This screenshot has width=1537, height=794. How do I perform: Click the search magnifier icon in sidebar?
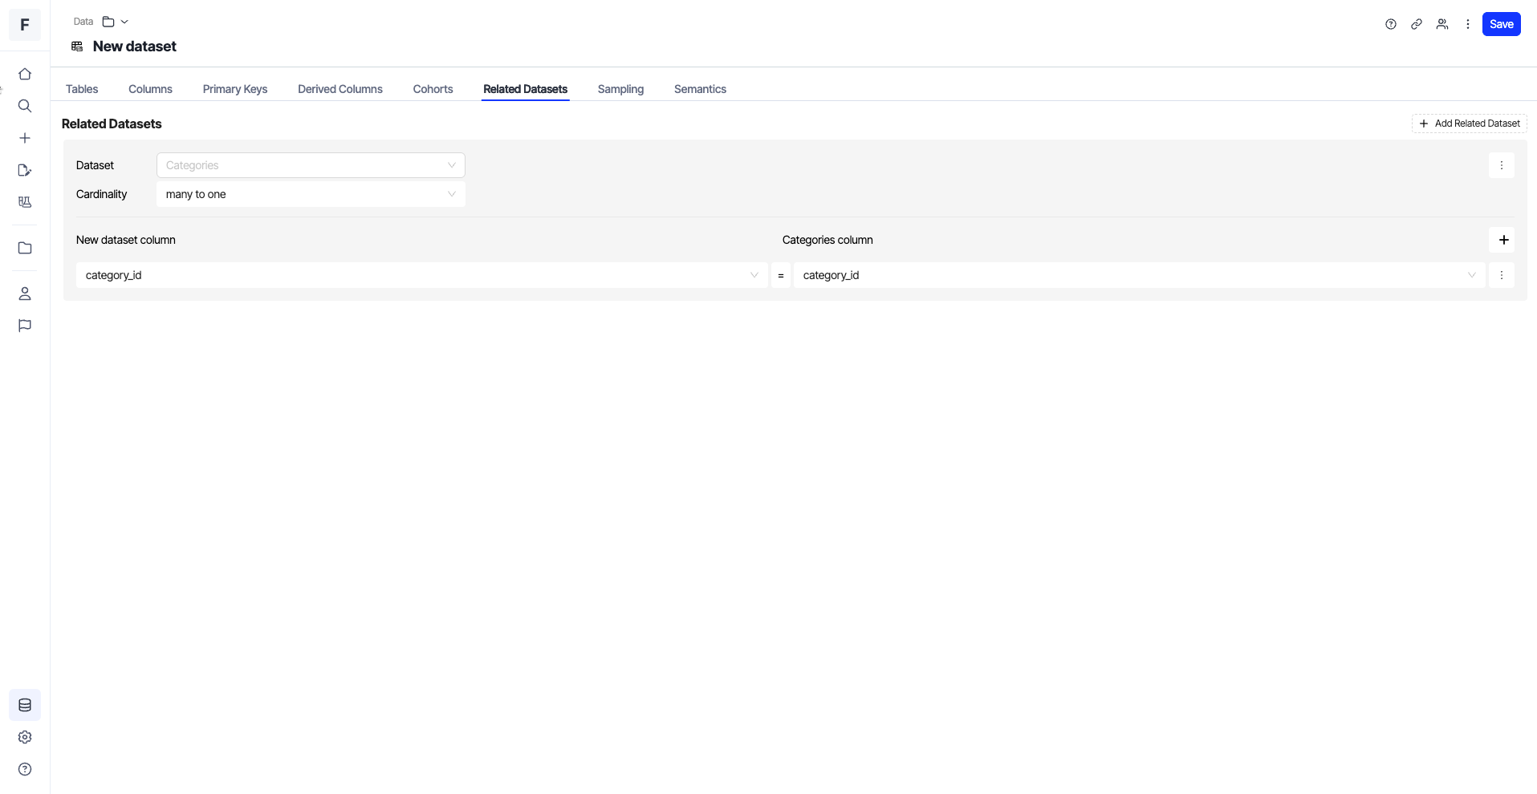[x=25, y=106]
